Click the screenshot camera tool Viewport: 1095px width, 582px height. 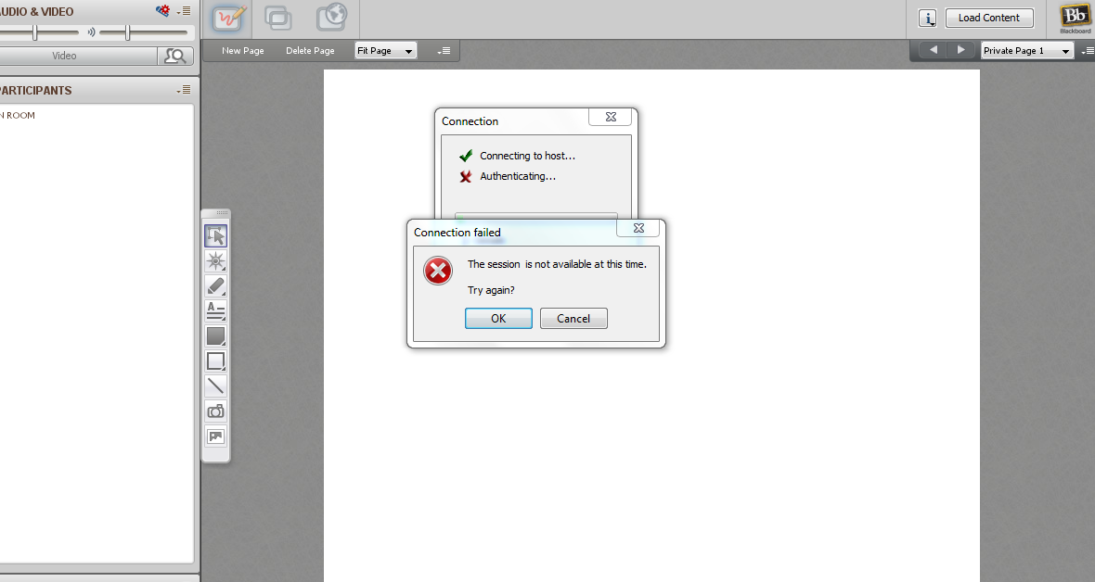(x=216, y=411)
